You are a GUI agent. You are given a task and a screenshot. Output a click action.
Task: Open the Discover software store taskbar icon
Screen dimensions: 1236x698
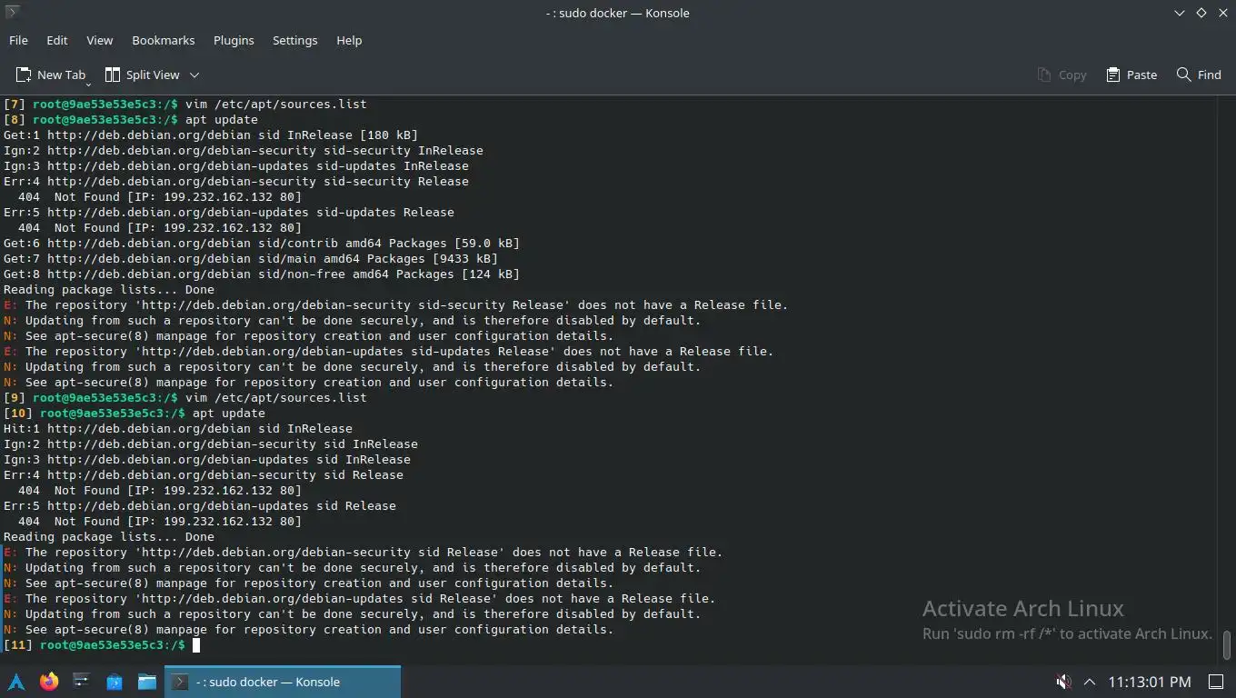click(x=115, y=682)
